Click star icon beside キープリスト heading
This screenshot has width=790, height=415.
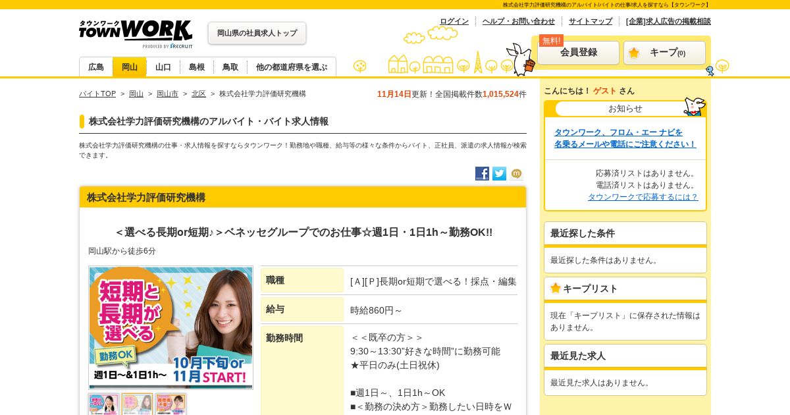pos(556,288)
